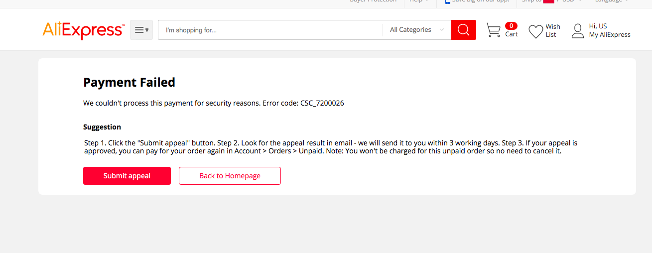Screen dimensions: 652x253
Task: Go to the AliExpress logo
Action: pyautogui.click(x=83, y=30)
